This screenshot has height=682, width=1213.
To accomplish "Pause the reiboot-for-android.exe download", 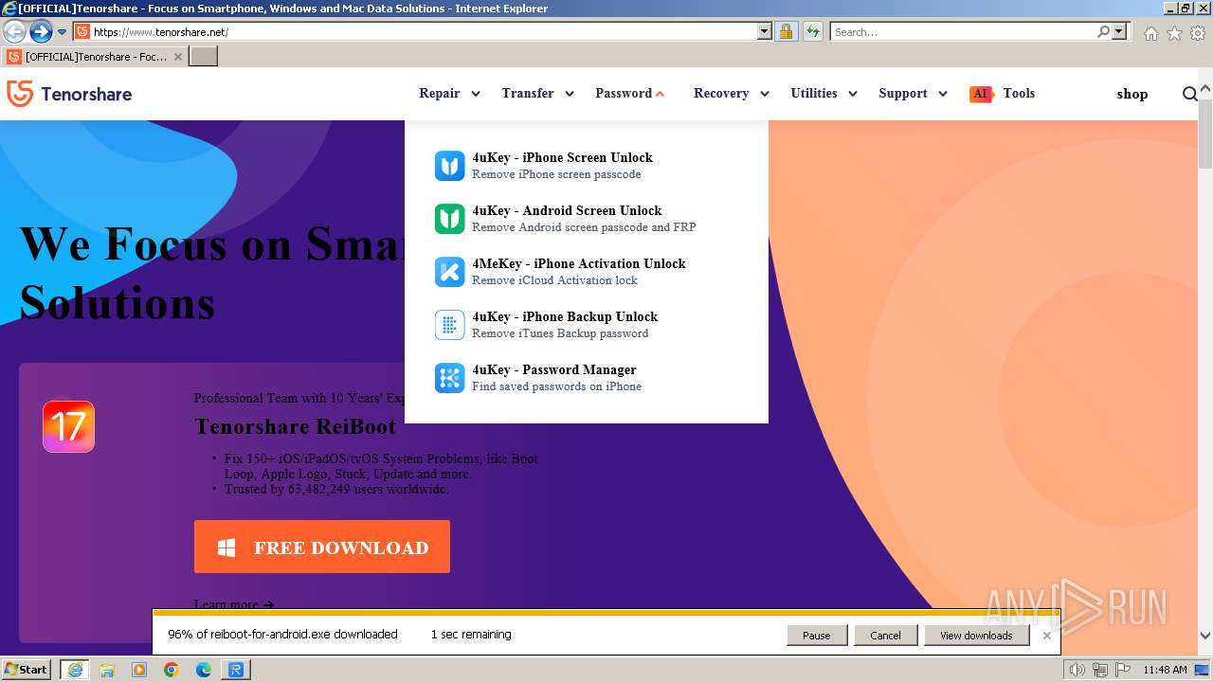I will coord(816,636).
